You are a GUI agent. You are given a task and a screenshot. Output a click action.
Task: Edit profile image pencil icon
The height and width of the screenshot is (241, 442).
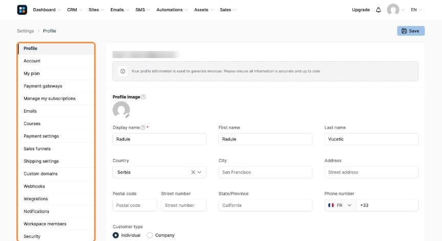click(x=127, y=116)
